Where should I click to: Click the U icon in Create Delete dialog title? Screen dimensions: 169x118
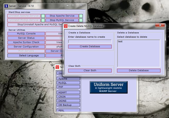[x=66, y=26]
